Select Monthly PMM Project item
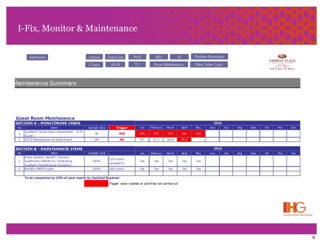Image resolution: width=323 pixels, height=242 pixels. (54, 169)
